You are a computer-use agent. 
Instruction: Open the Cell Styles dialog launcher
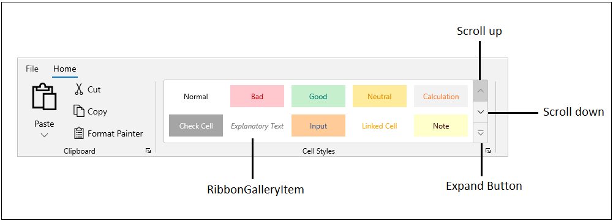488,151
